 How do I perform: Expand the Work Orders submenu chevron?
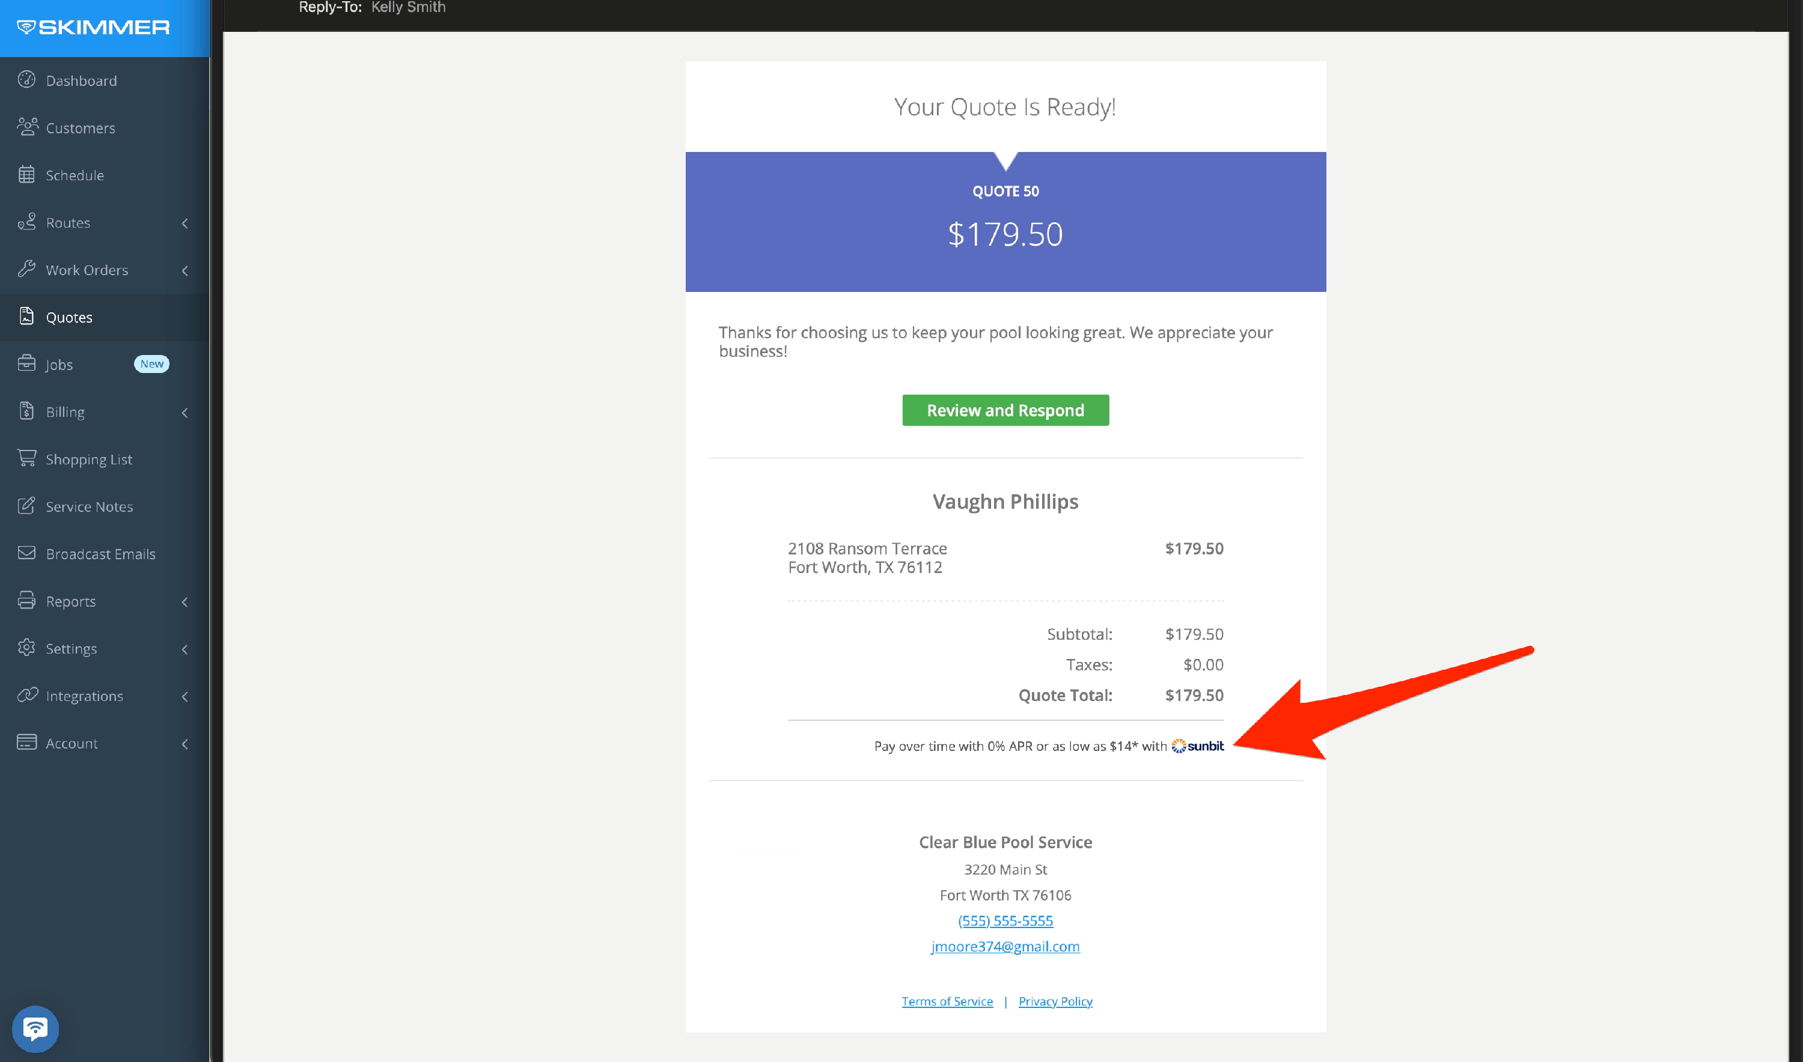tap(185, 270)
